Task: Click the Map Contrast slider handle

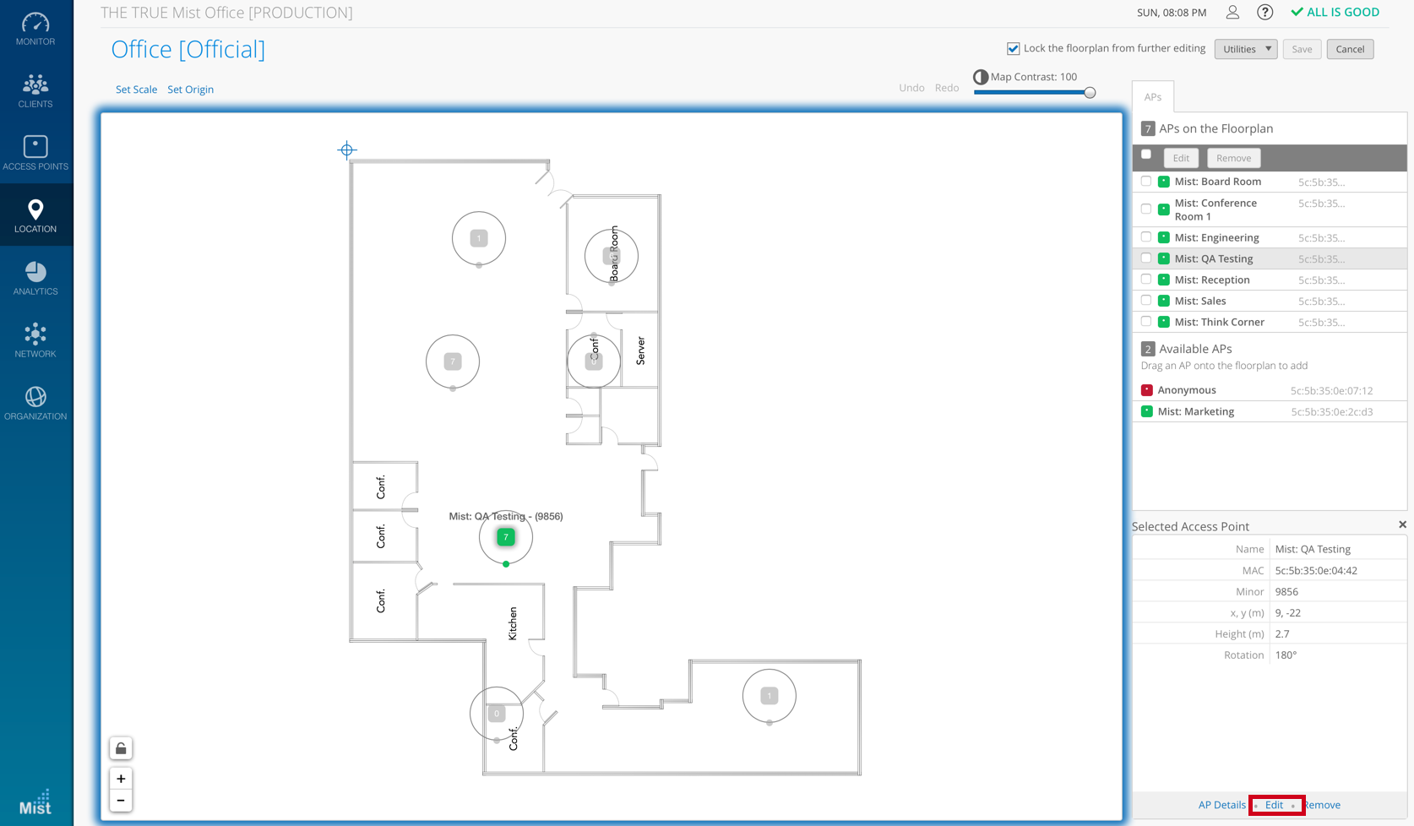Action: (1090, 93)
